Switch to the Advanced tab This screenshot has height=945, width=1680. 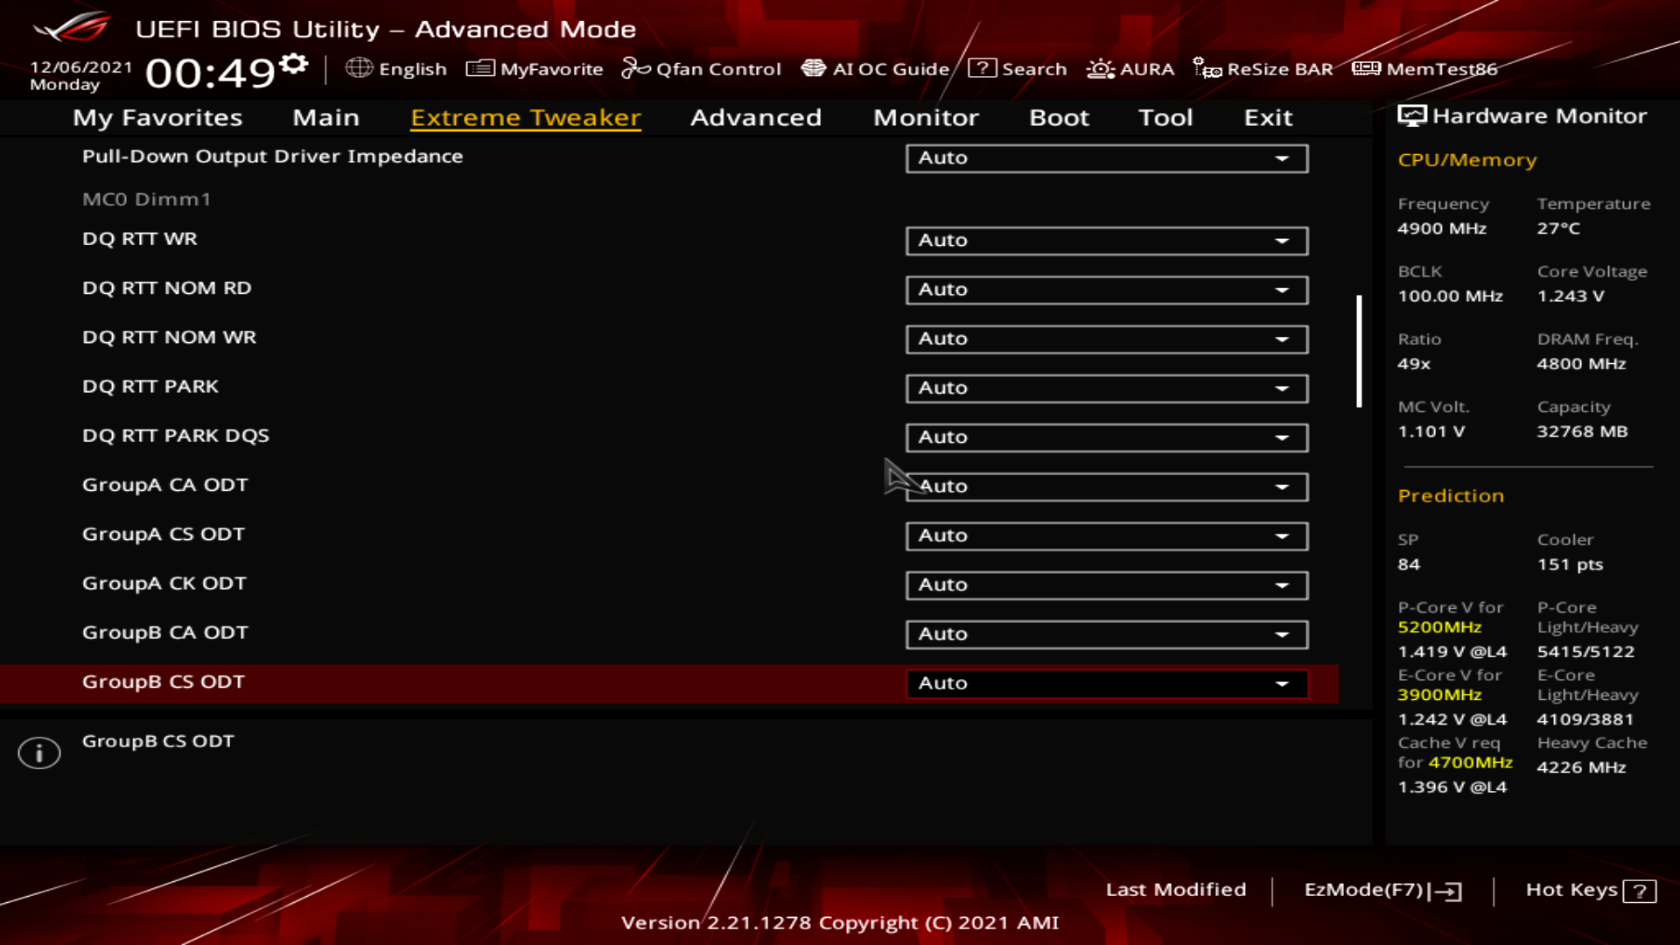point(756,117)
